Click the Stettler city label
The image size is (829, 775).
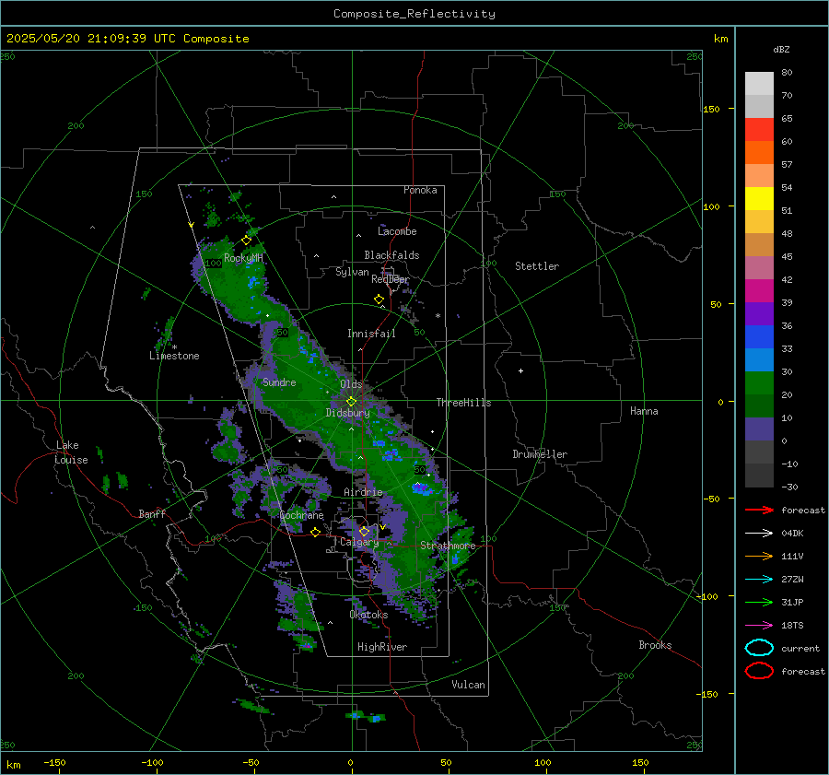[x=537, y=266]
